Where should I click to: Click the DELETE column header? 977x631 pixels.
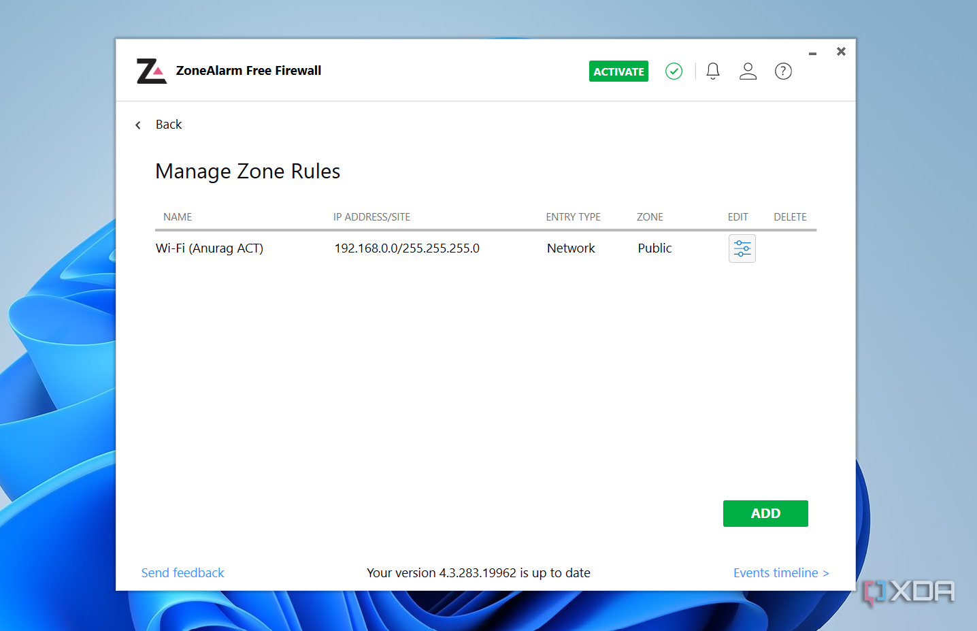pos(790,217)
